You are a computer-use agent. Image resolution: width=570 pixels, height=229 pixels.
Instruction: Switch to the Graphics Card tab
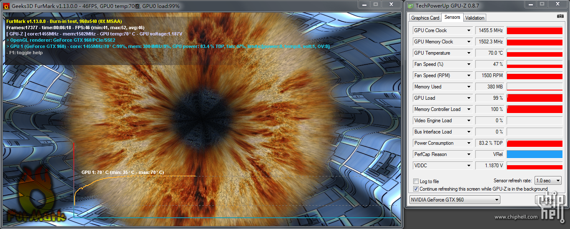(425, 18)
